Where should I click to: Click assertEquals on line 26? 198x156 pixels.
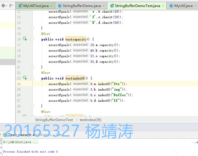[x=59, y=95]
